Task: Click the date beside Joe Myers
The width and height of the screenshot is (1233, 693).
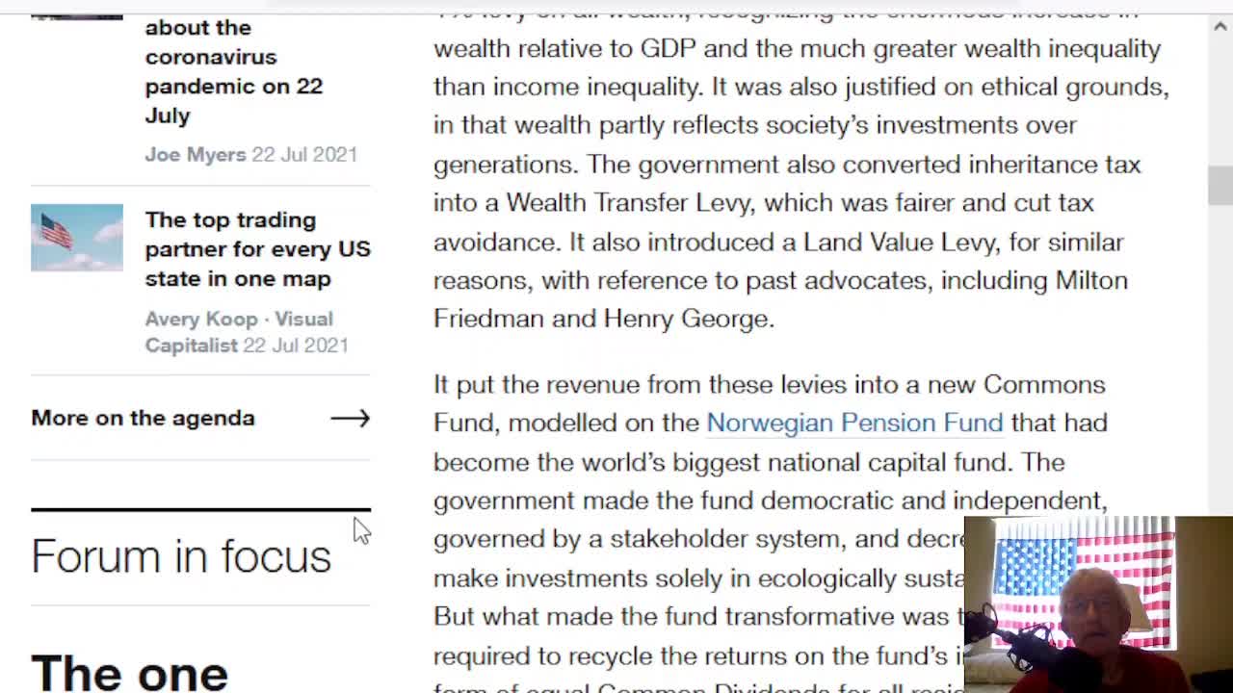Action: (304, 154)
